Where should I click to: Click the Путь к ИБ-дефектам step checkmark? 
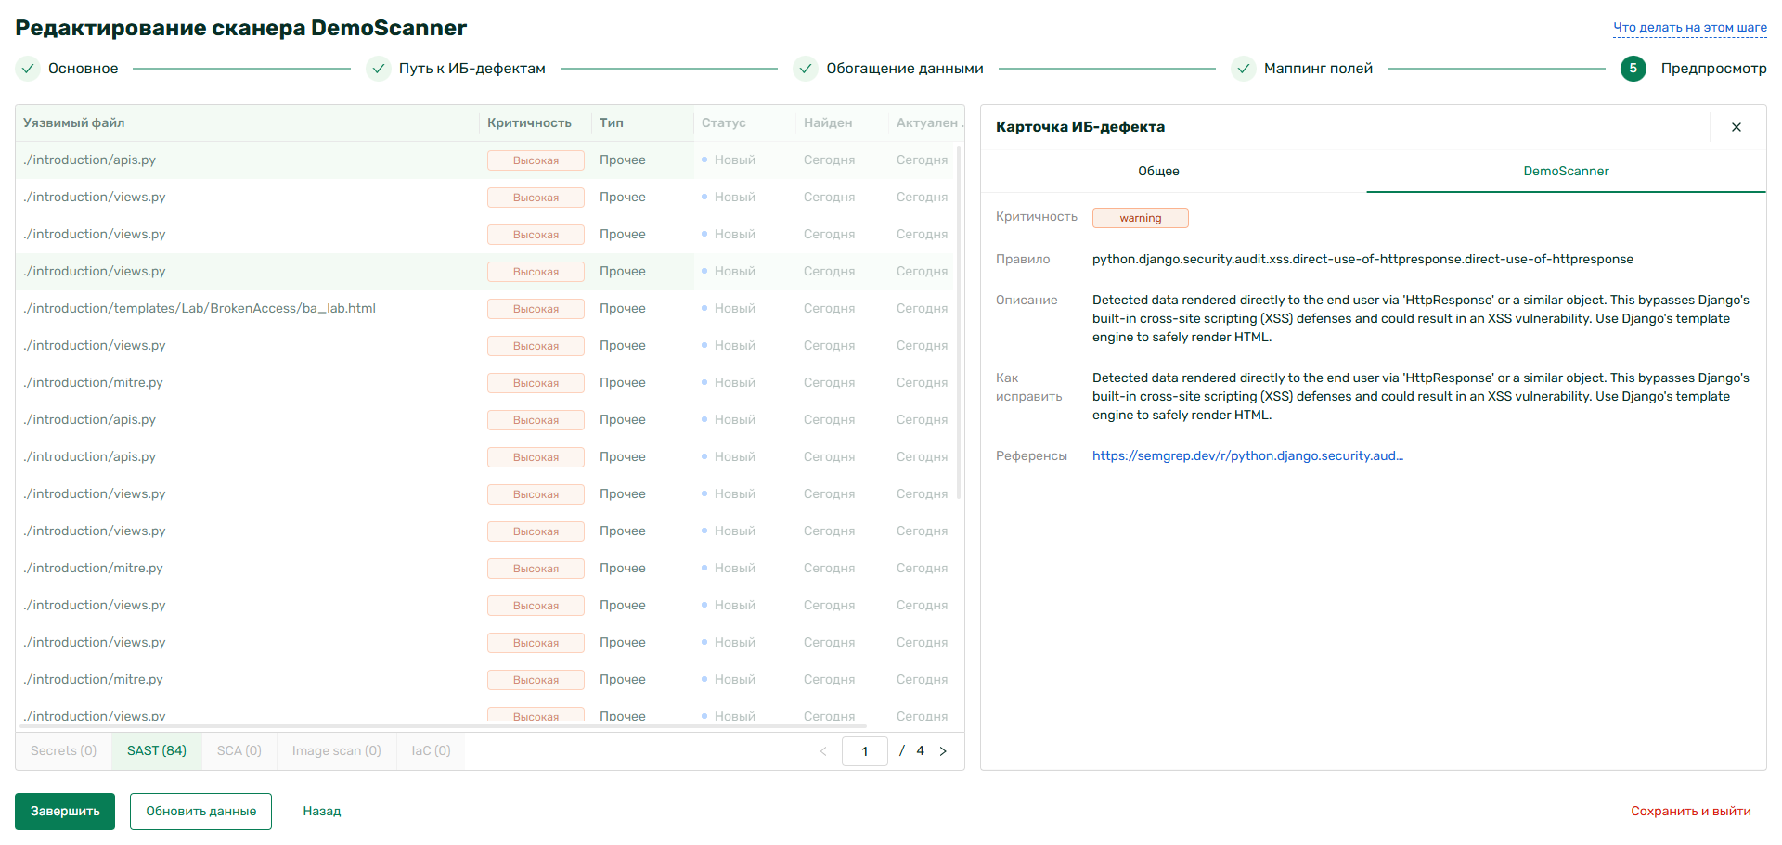(x=379, y=69)
